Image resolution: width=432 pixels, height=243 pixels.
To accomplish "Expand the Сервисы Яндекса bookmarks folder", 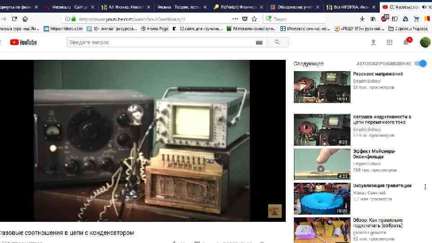I will 408,28.
